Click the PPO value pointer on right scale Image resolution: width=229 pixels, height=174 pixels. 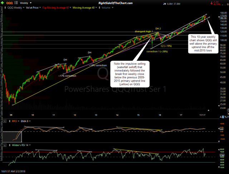click(x=219, y=129)
